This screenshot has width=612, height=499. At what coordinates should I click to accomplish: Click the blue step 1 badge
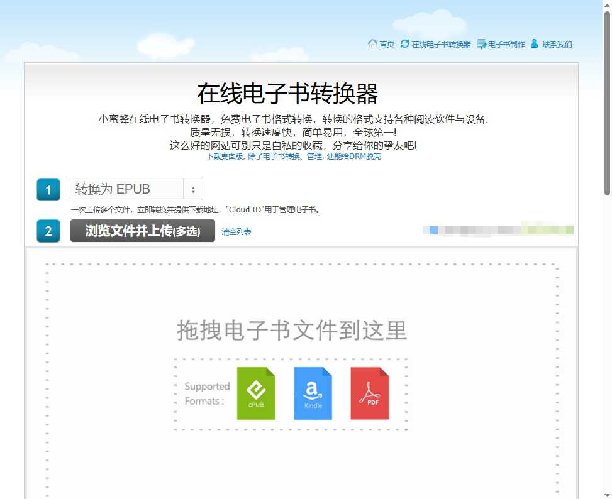(48, 189)
